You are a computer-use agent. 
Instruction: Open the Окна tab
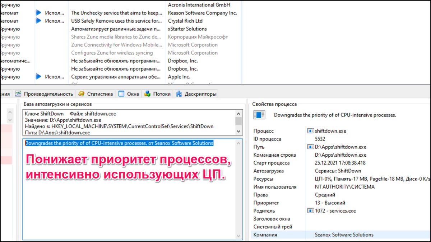click(x=129, y=94)
